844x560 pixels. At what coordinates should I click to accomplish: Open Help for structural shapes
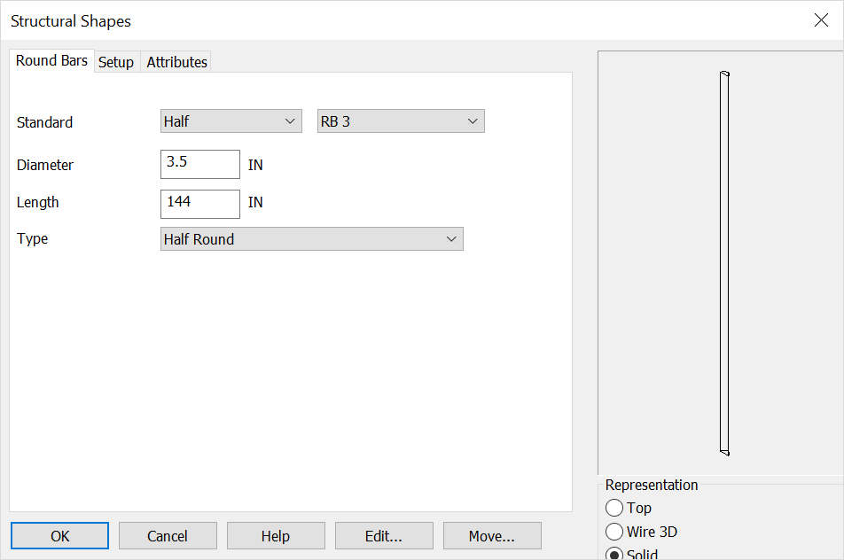276,535
